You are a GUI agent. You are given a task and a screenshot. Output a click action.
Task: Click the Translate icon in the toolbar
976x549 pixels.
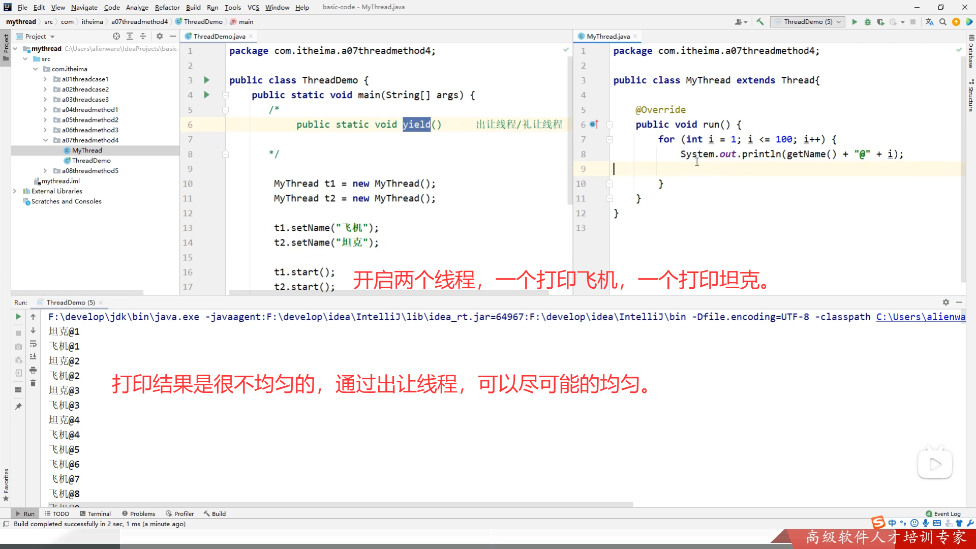(x=929, y=22)
